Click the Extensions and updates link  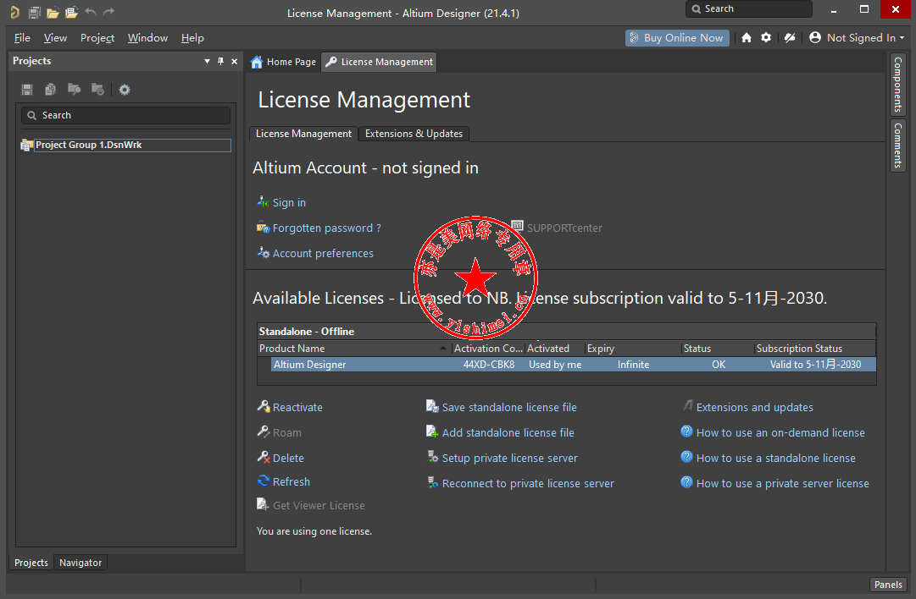click(754, 407)
